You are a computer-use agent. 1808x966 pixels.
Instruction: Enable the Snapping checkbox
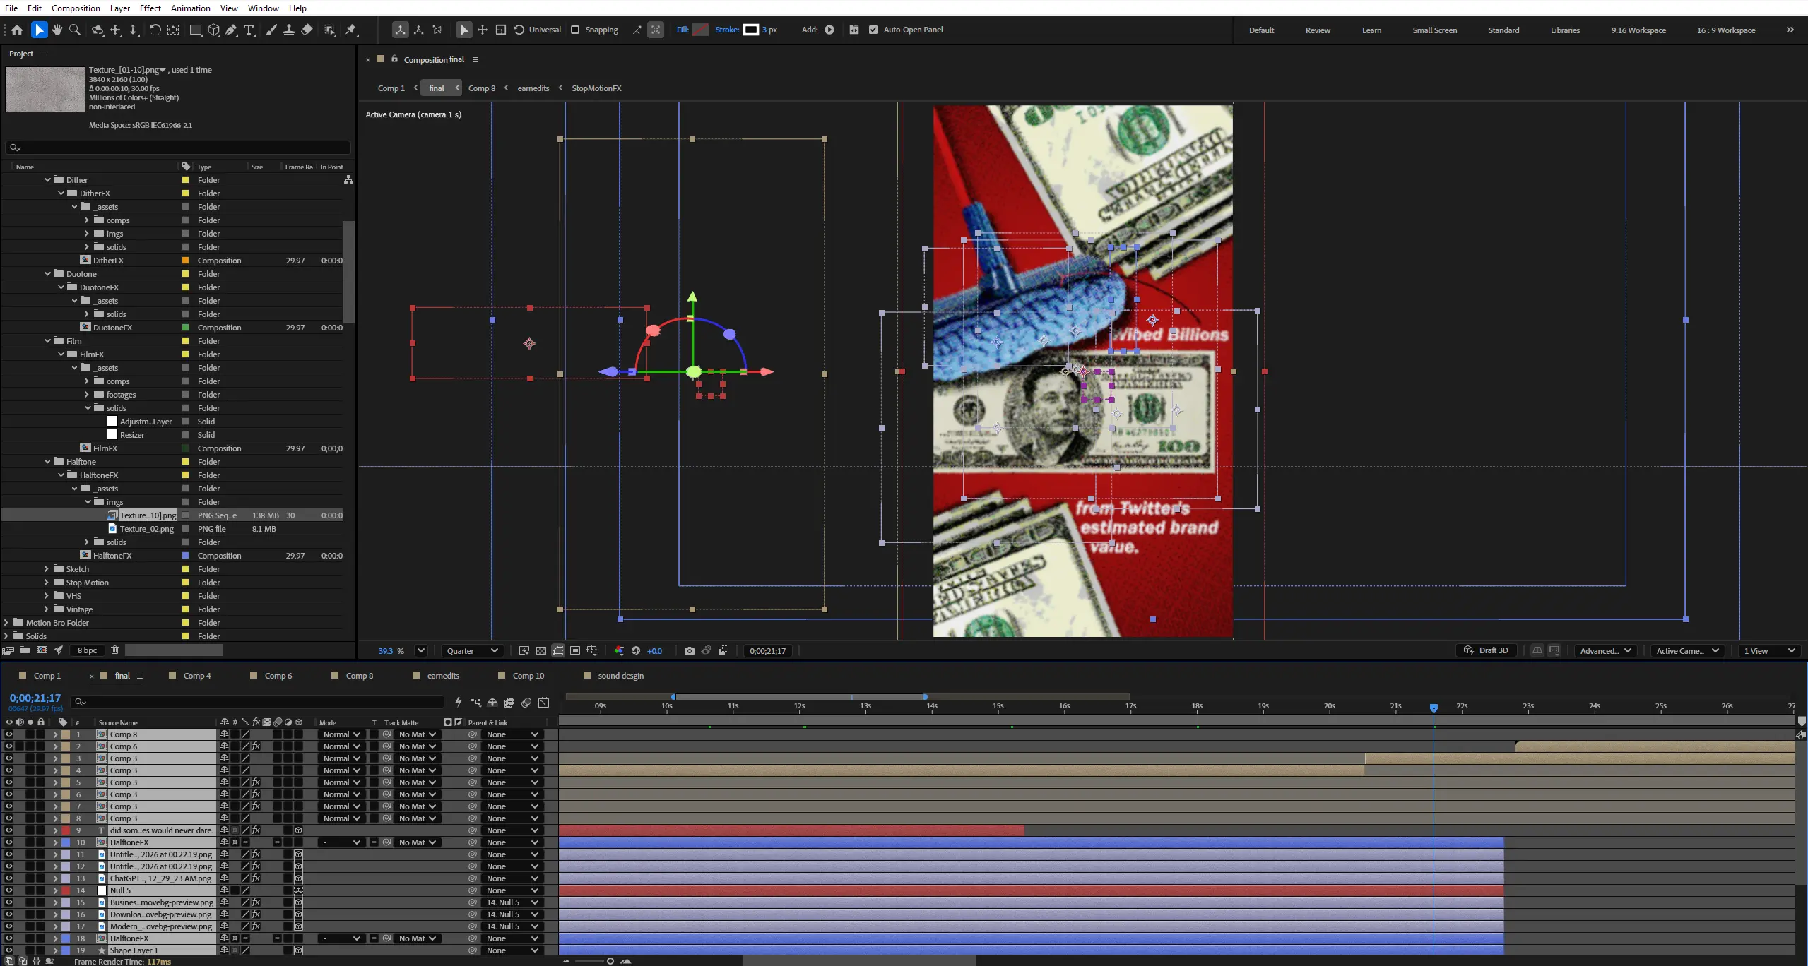[575, 30]
